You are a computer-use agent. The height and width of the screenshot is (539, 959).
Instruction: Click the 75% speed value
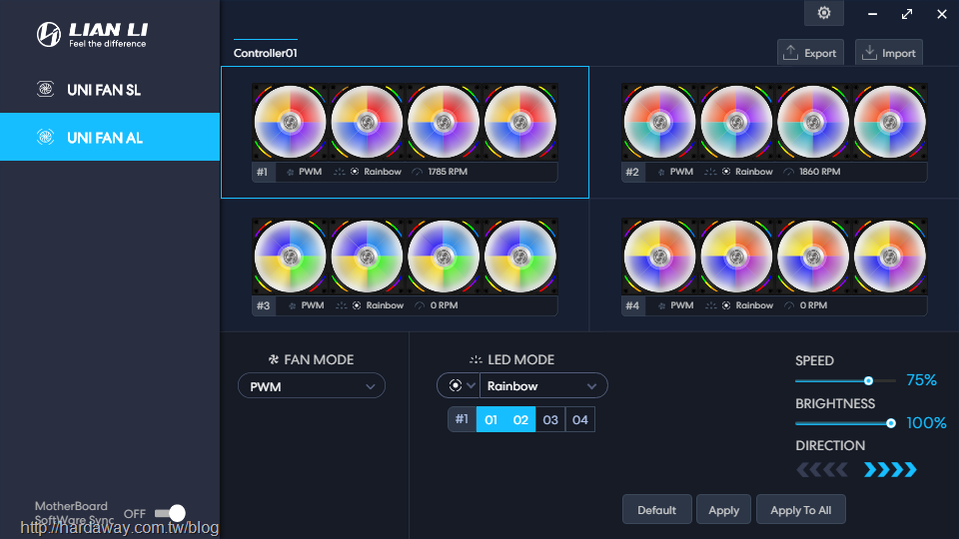click(922, 380)
